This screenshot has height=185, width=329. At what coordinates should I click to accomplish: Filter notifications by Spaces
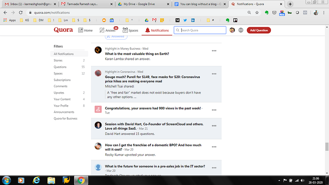pos(69,73)
